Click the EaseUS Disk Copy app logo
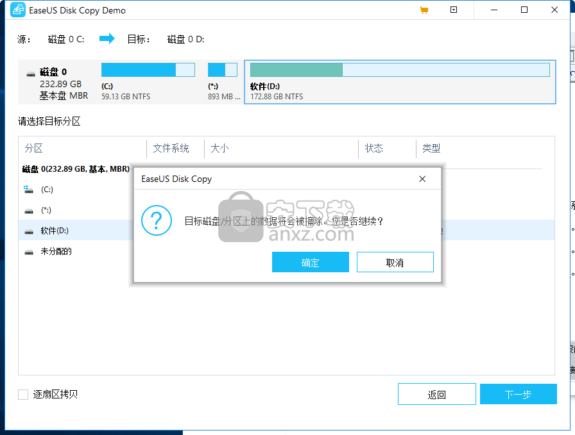575x435 pixels. [17, 10]
